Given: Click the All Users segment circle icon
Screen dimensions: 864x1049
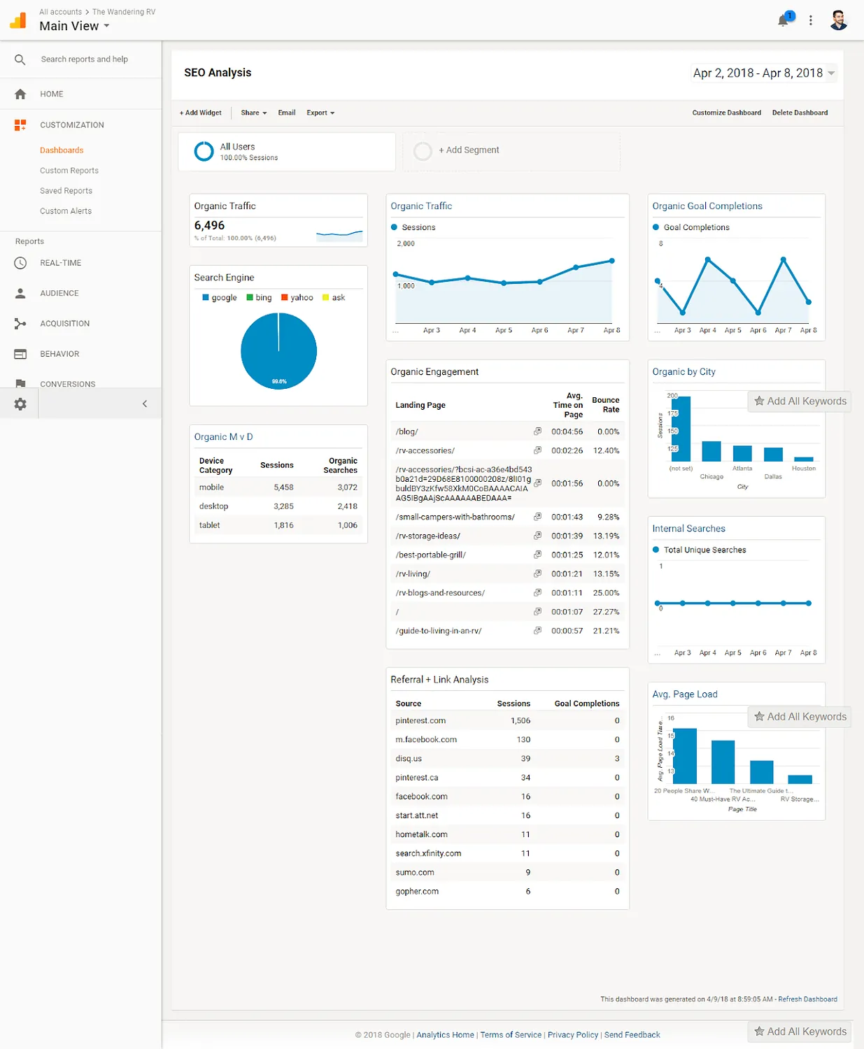Looking at the screenshot, I should (x=204, y=151).
